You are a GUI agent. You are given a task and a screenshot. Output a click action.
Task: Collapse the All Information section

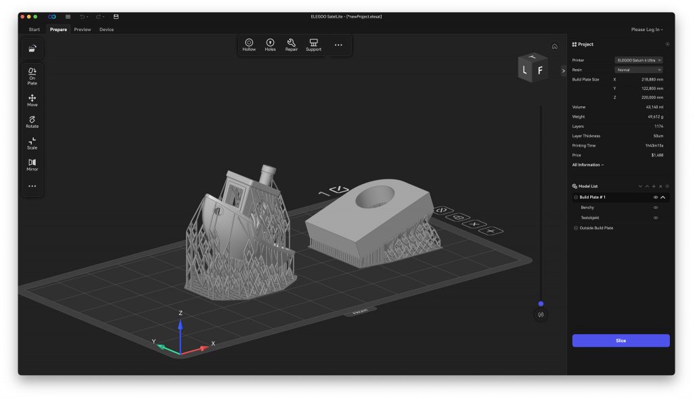(x=588, y=165)
